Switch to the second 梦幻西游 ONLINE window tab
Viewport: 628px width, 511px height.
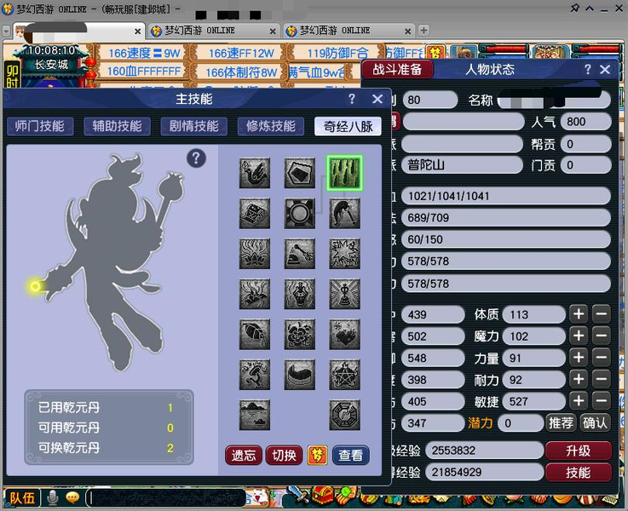point(214,31)
